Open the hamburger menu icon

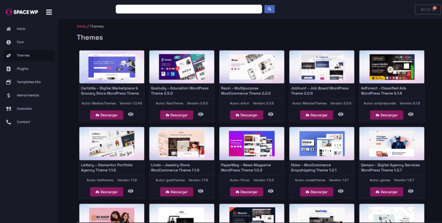[49, 12]
